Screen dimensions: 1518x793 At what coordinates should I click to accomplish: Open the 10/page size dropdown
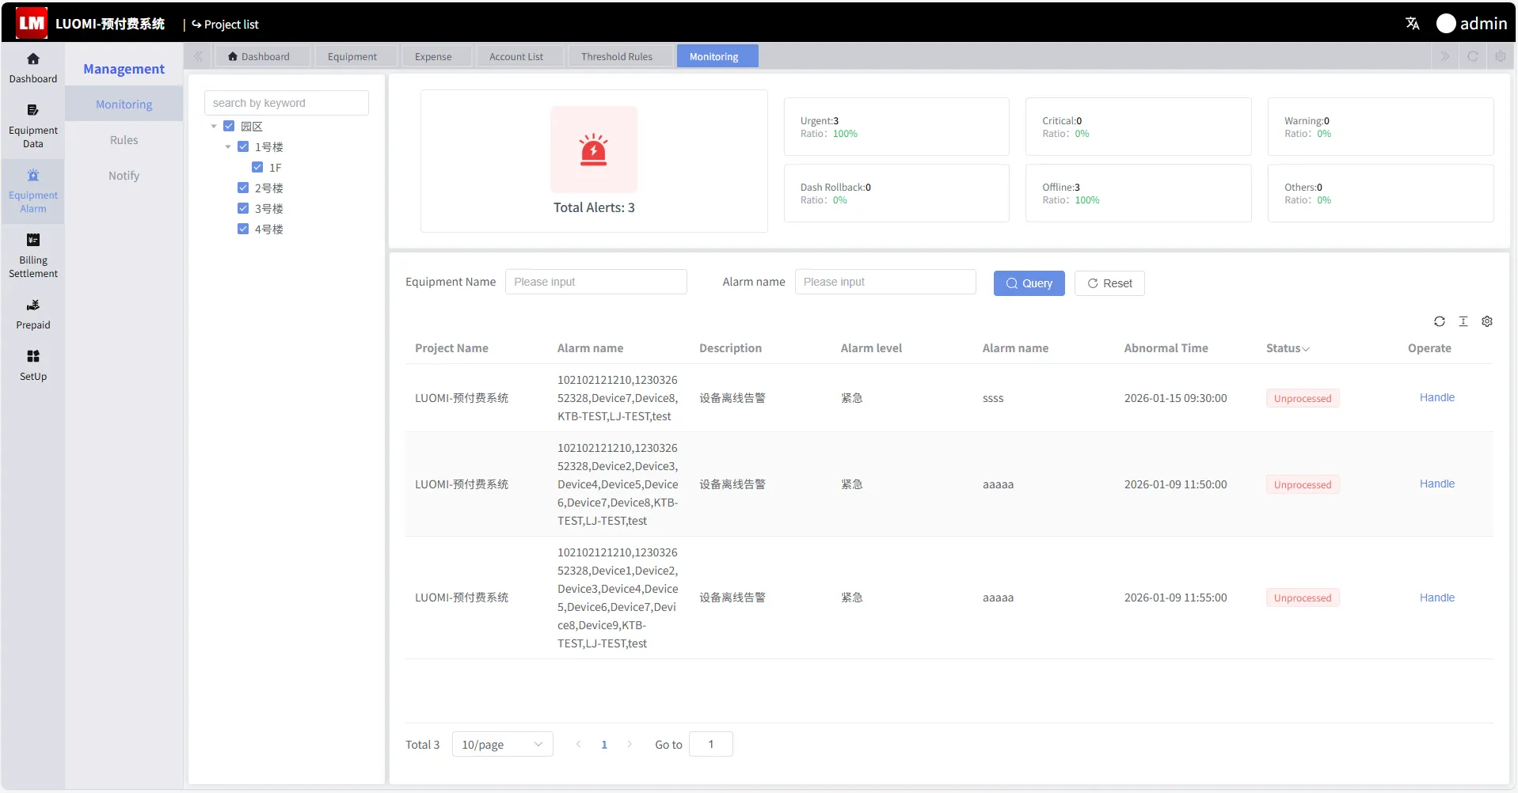click(502, 745)
